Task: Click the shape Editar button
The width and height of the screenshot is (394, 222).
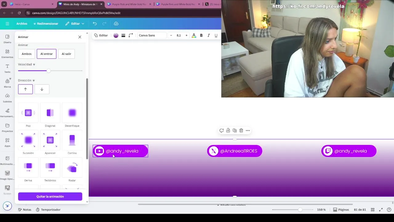Action: [101, 35]
